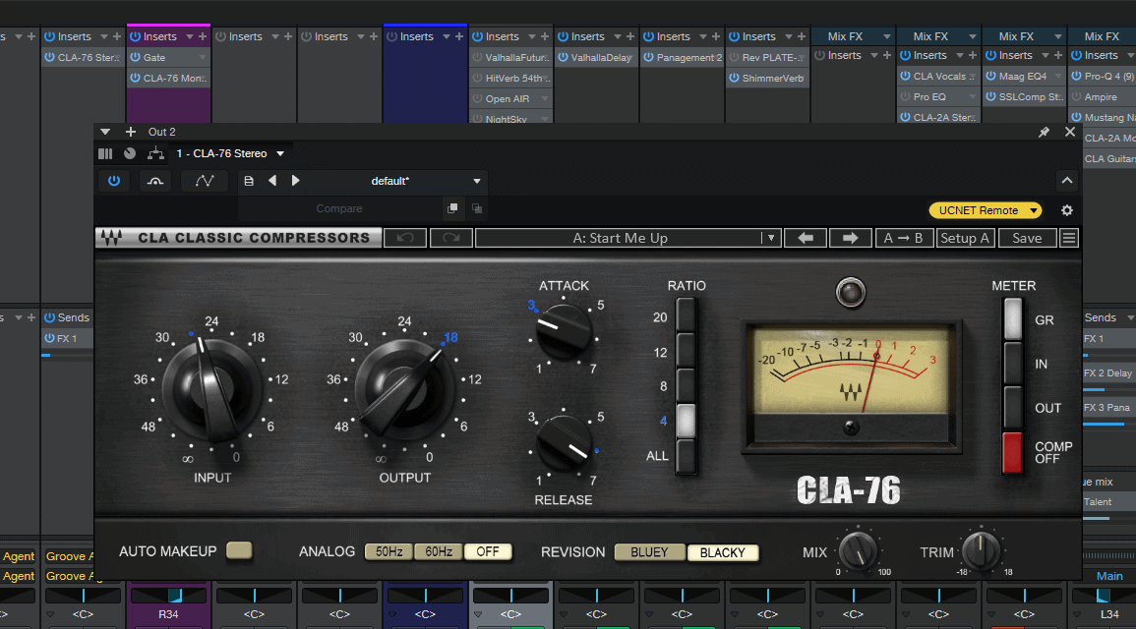Load previous Waves preset with left arrow
1136x629 pixels.
click(x=806, y=238)
